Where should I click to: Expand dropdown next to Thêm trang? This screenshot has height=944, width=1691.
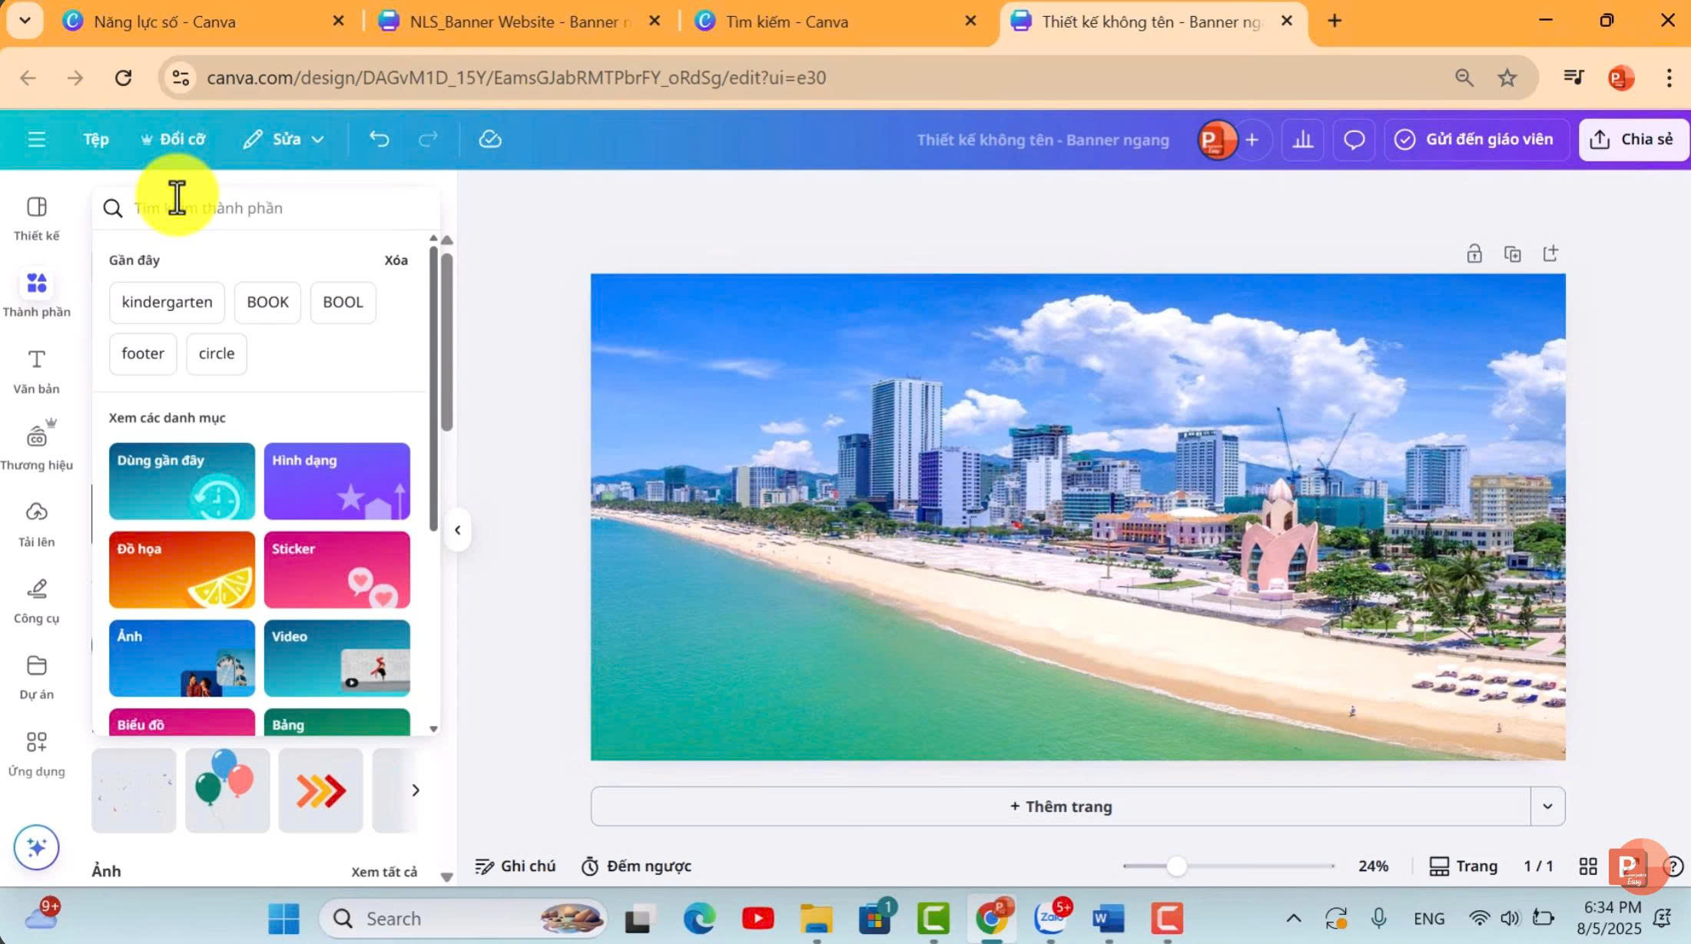[1547, 807]
